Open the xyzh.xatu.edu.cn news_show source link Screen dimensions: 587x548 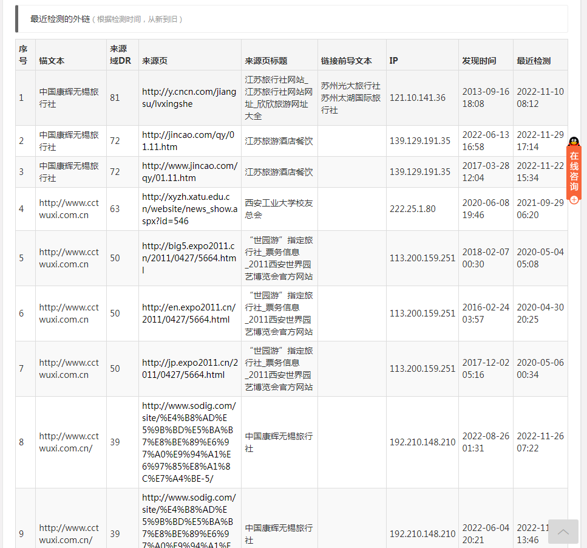(189, 209)
